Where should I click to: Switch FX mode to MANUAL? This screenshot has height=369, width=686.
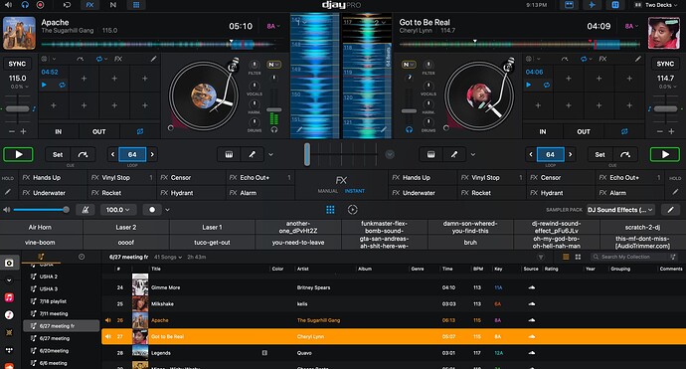point(327,191)
